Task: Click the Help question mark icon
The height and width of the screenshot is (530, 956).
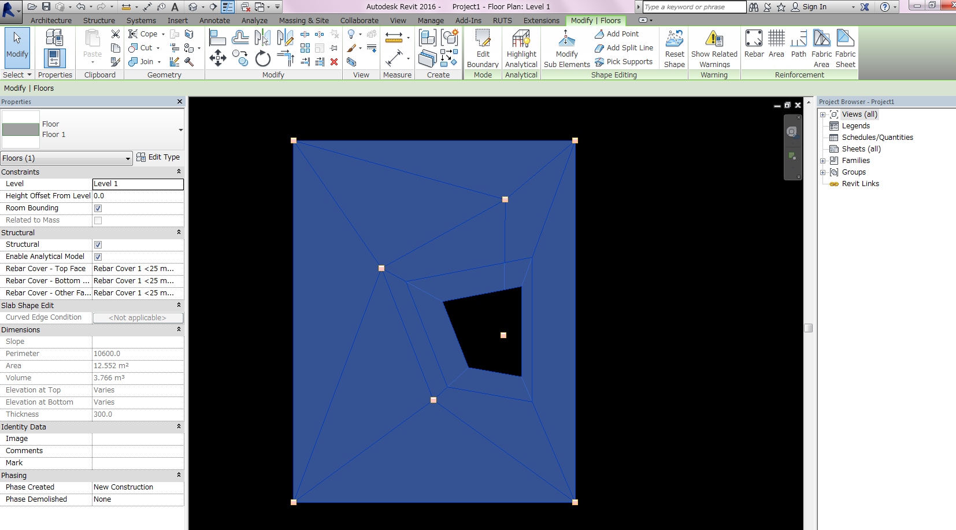Action: (884, 7)
